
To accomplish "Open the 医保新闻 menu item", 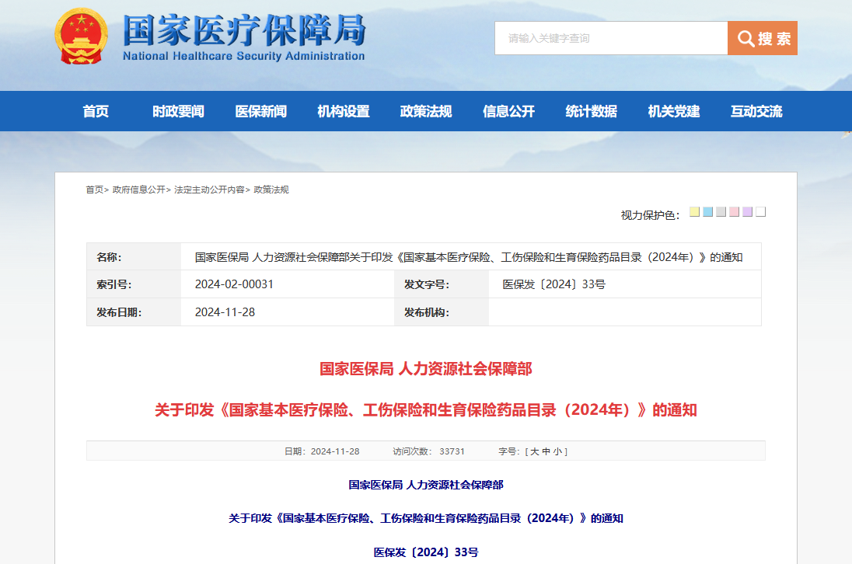I will tap(261, 111).
